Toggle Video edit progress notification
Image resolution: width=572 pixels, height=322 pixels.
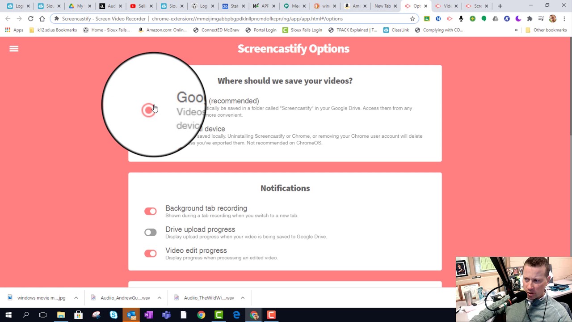click(150, 253)
